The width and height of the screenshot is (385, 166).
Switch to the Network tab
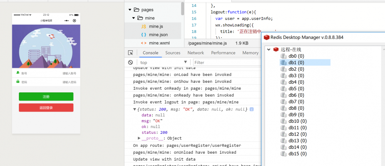point(196,53)
